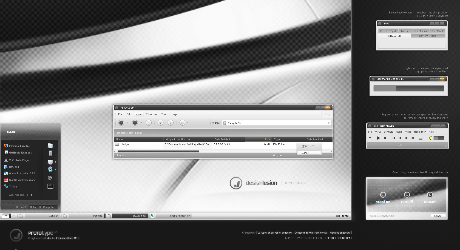The image size is (460, 250).
Task: Launch Outlook Express from start menu
Action: click(x=18, y=152)
